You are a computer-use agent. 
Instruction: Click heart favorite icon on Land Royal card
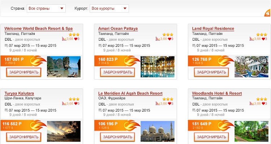pyautogui.click(x=263, y=39)
